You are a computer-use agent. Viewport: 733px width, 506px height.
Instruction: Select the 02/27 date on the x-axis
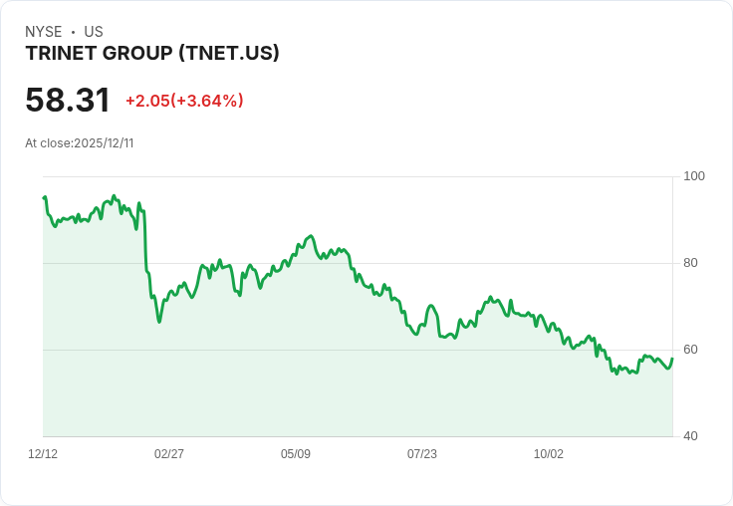tap(169, 454)
